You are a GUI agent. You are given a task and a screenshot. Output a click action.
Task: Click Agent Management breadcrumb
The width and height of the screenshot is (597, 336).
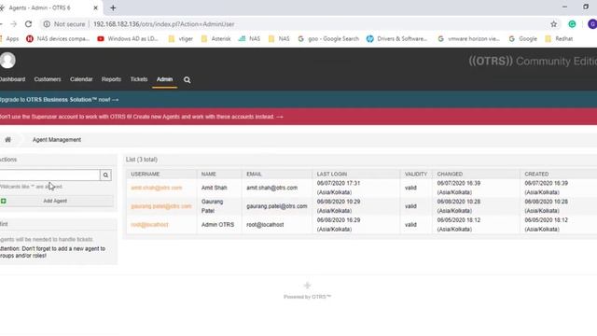(57, 140)
